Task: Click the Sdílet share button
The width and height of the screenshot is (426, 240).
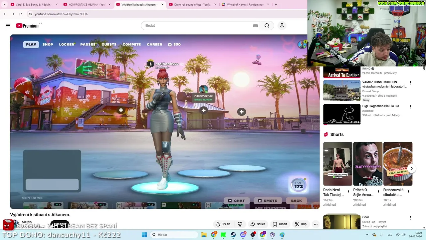Action: point(258,224)
